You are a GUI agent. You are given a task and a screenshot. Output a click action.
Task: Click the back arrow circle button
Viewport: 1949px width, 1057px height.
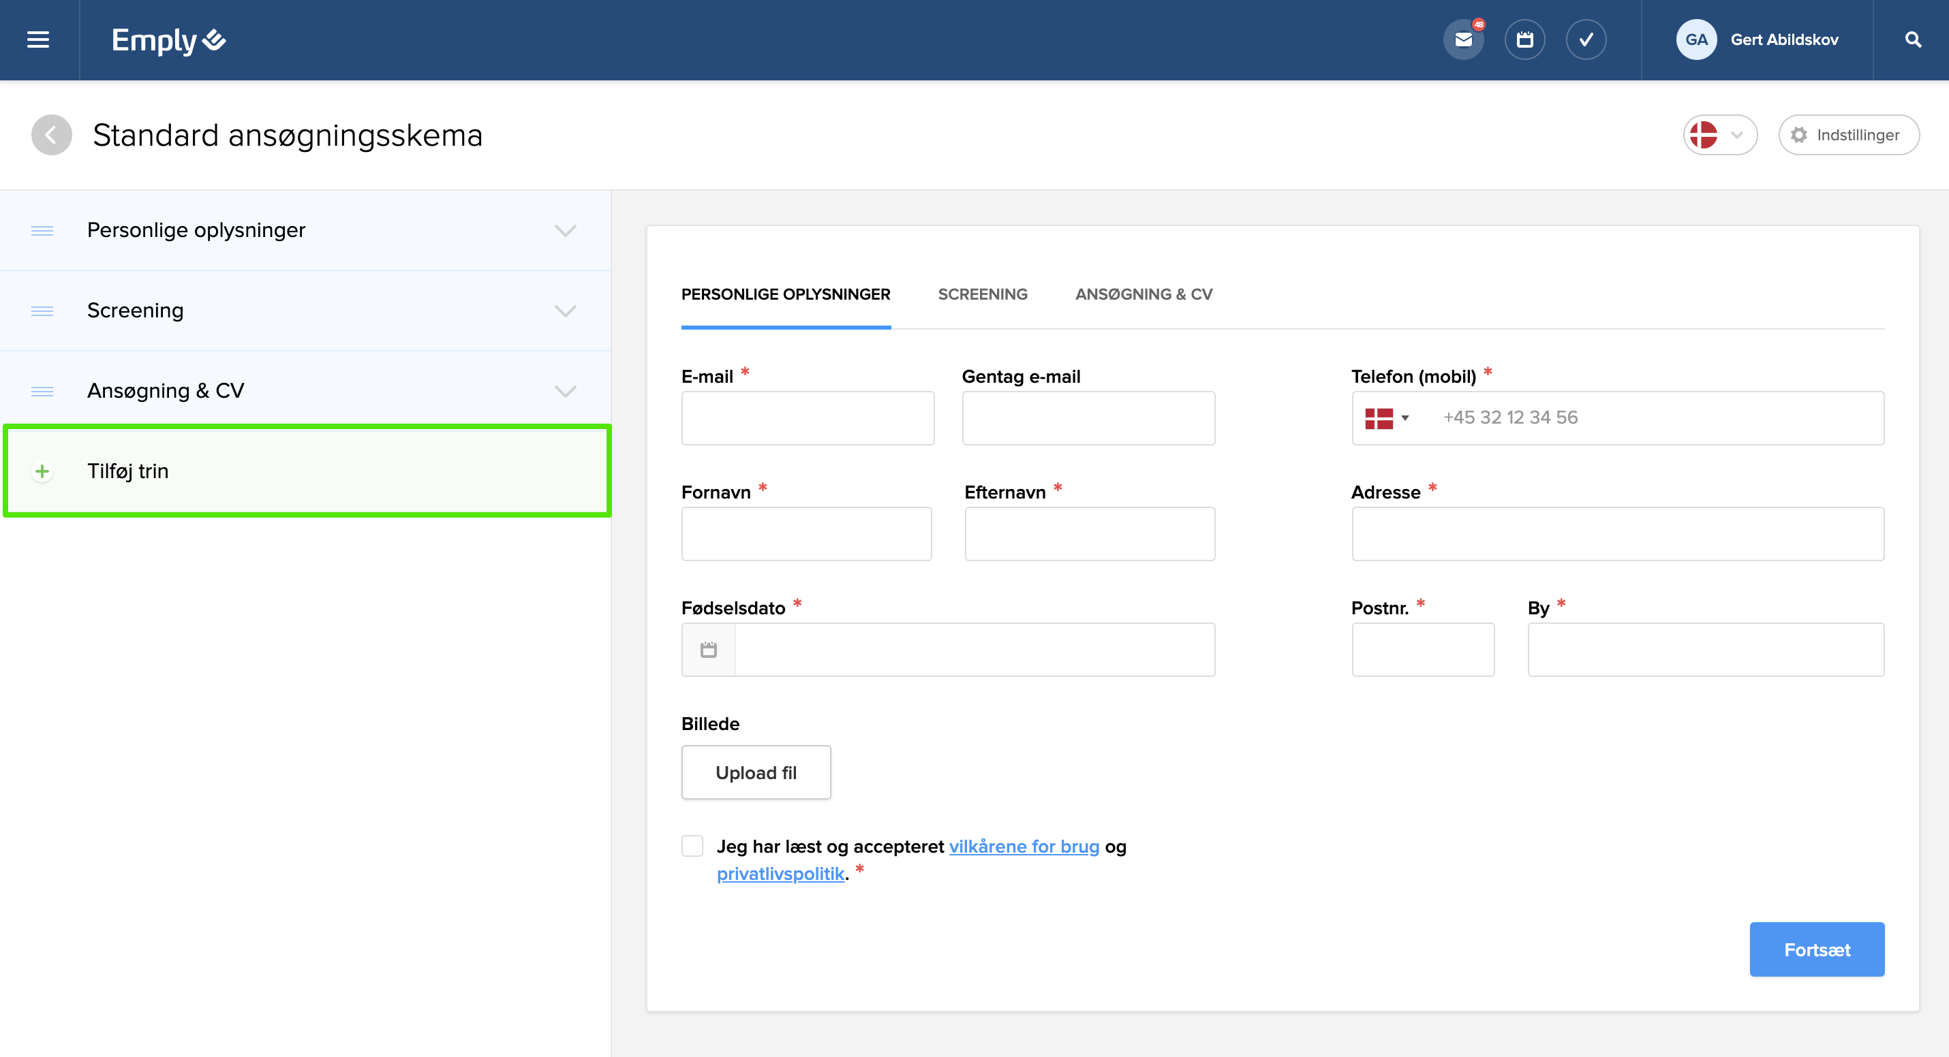tap(51, 136)
